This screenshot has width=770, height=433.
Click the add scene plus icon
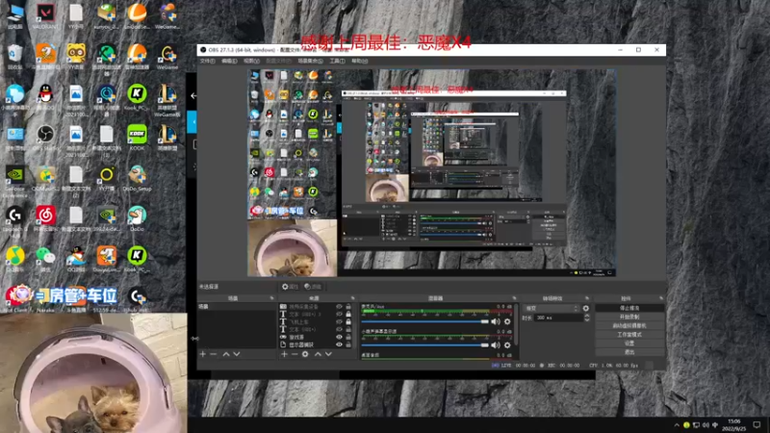203,354
